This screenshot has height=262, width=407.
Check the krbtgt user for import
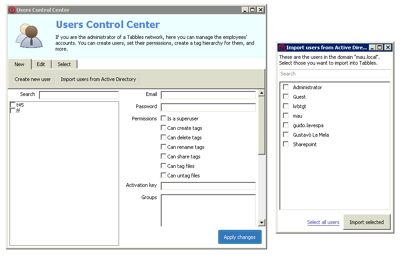pyautogui.click(x=286, y=106)
